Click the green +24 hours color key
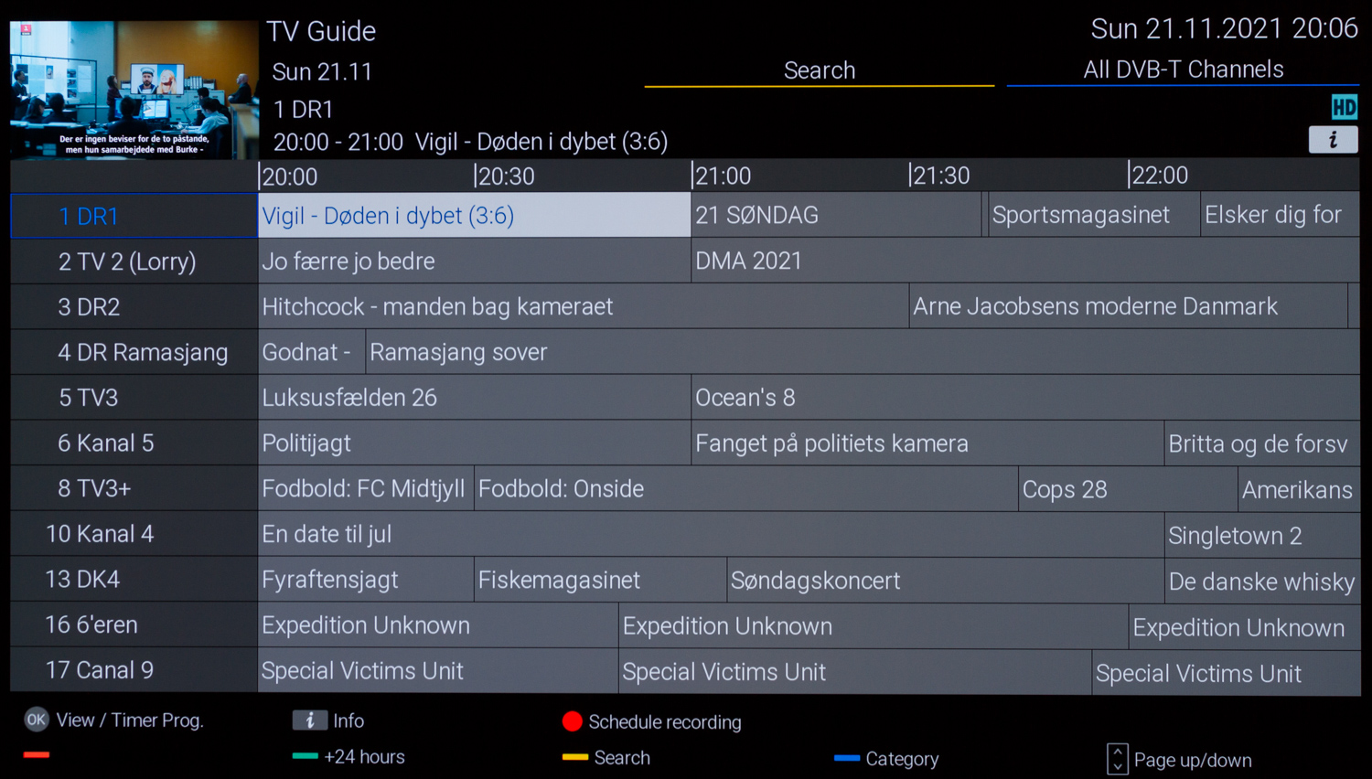This screenshot has height=779, width=1372. (x=305, y=756)
